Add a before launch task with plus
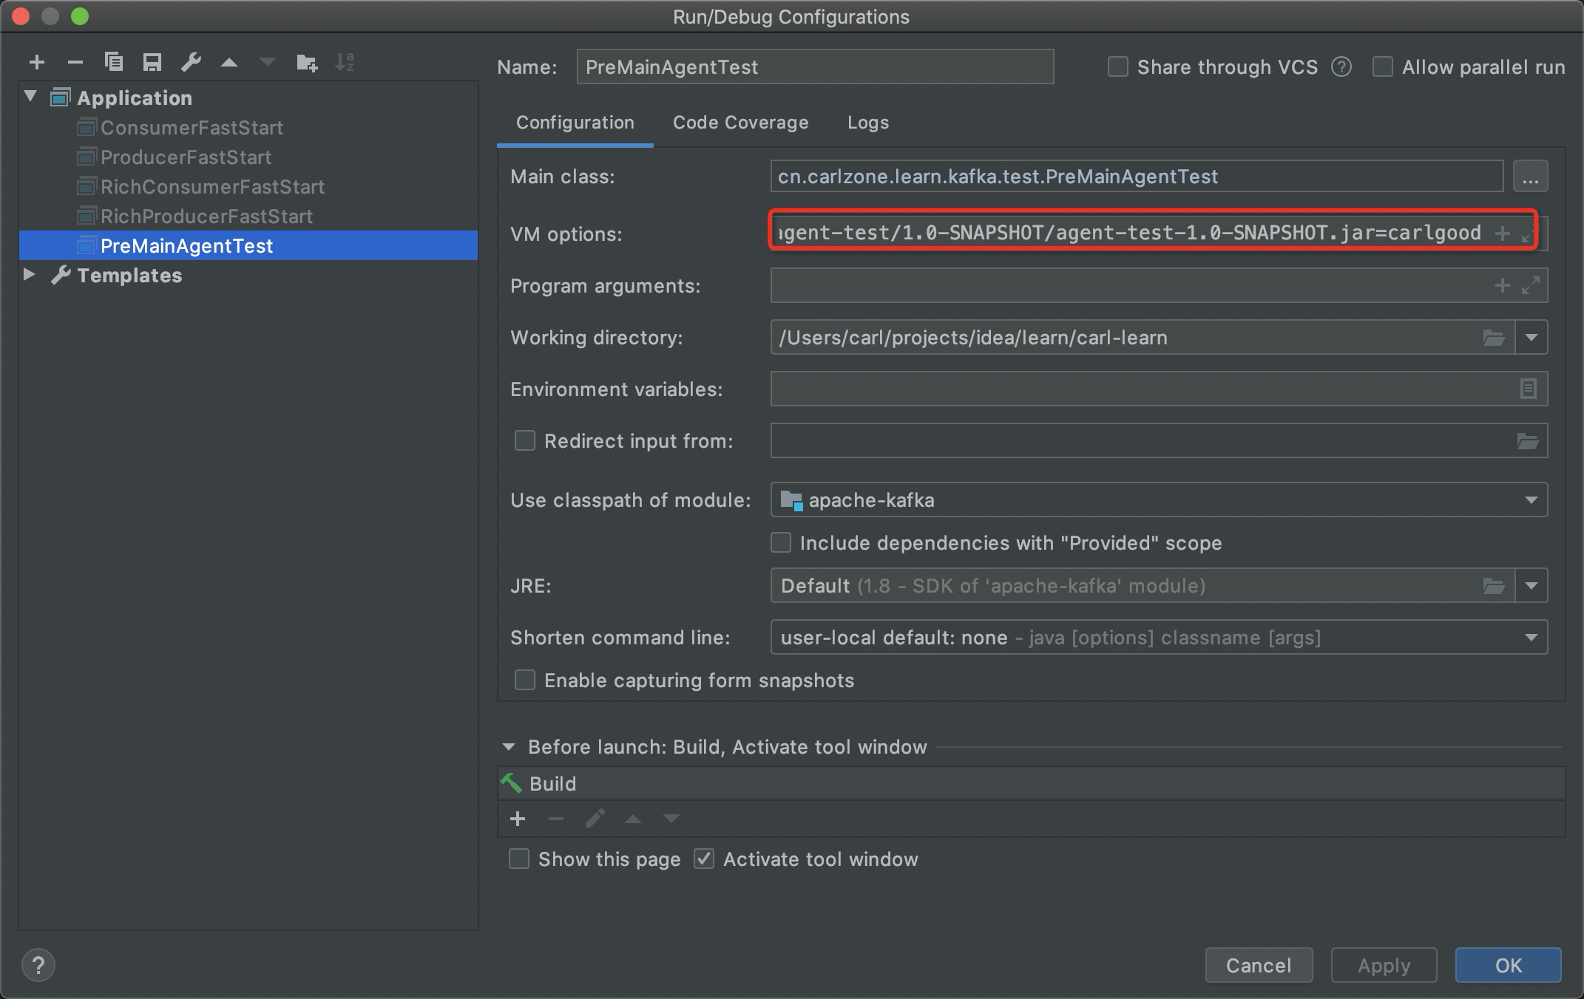Image resolution: width=1584 pixels, height=999 pixels. (518, 819)
